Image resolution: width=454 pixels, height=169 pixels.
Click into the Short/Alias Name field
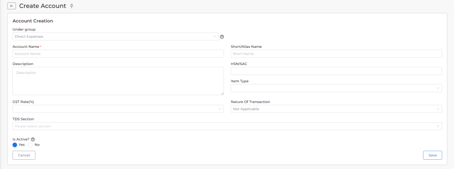coord(336,54)
